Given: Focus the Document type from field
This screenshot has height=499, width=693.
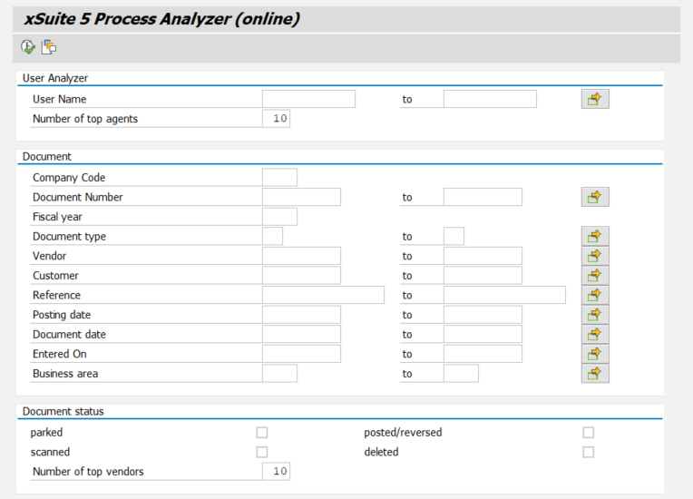Looking at the screenshot, I should [x=272, y=236].
